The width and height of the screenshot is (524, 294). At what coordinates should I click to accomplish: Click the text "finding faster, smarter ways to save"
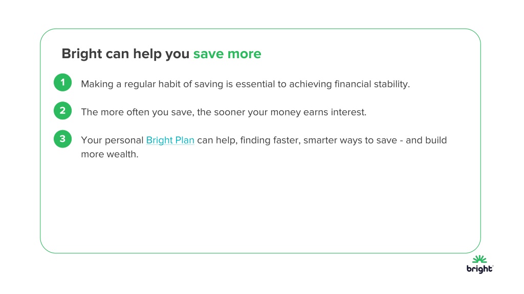pyautogui.click(x=318, y=140)
